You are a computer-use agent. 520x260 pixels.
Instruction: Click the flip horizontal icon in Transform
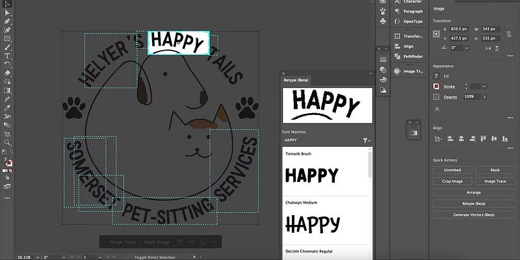coord(487,47)
